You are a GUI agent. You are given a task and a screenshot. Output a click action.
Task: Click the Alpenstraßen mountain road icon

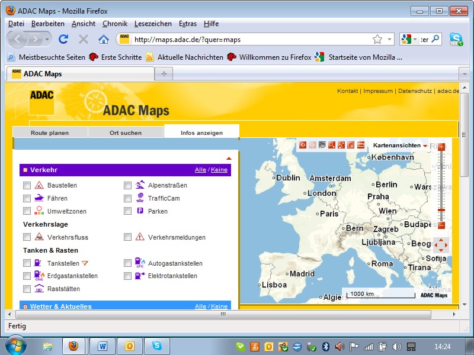pos(140,185)
